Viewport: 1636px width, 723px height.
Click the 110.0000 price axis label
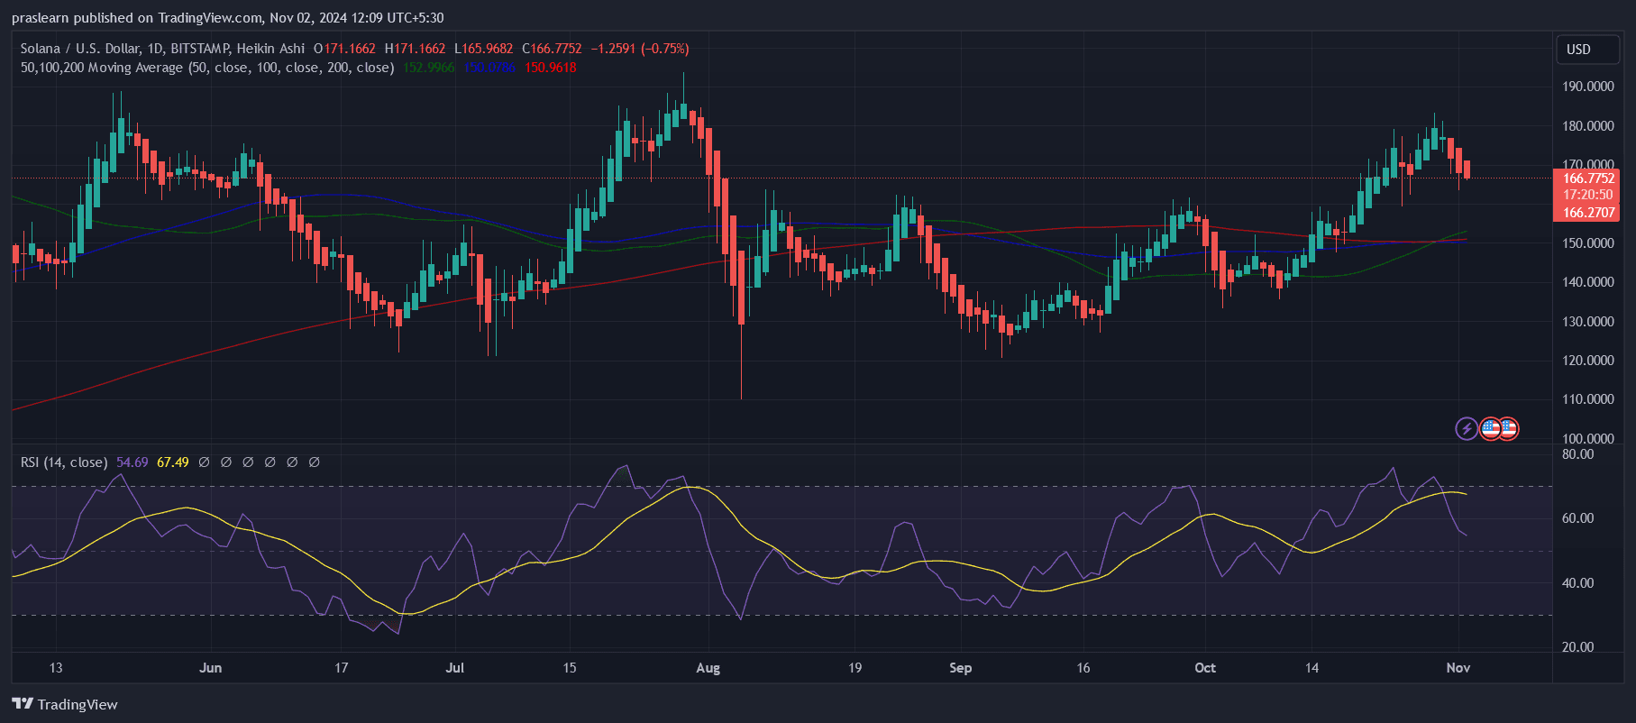click(x=1588, y=399)
